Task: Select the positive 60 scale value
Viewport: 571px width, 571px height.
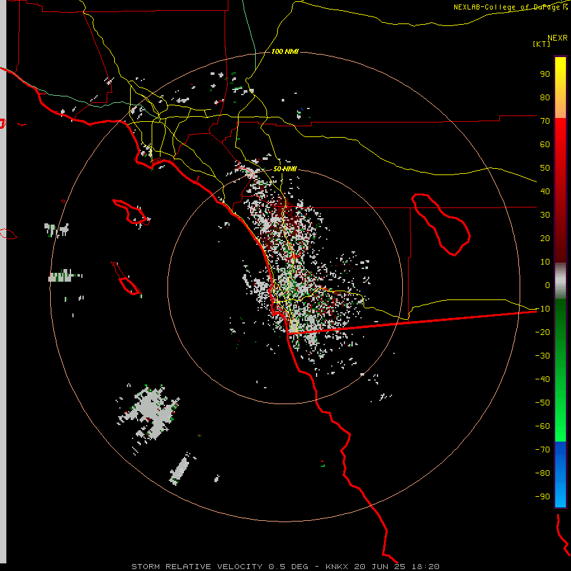Action: pos(545,145)
